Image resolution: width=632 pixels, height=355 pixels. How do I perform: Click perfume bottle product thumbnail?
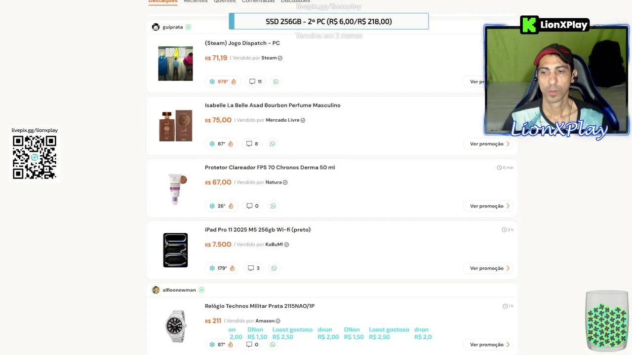click(175, 126)
